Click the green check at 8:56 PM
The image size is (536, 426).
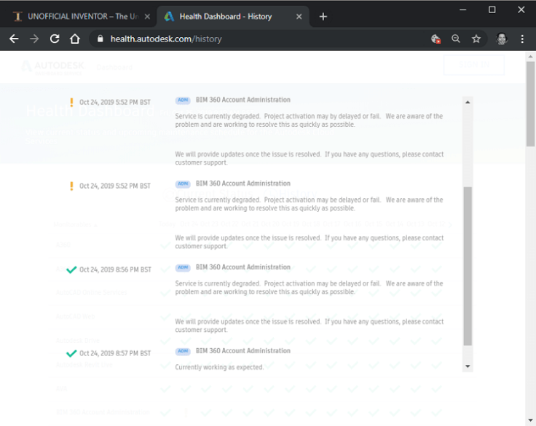coord(71,269)
